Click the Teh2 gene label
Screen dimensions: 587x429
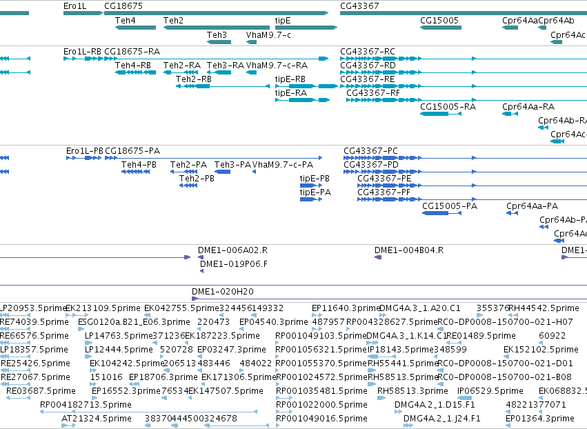click(x=173, y=21)
